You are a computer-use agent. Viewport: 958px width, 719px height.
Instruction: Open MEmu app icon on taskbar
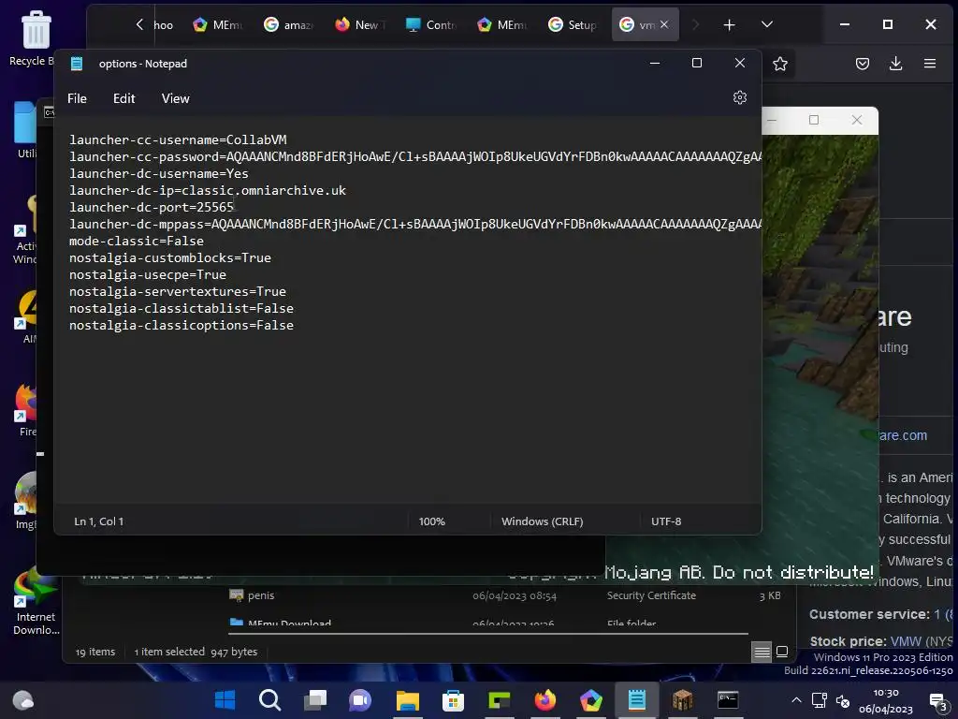pos(591,700)
